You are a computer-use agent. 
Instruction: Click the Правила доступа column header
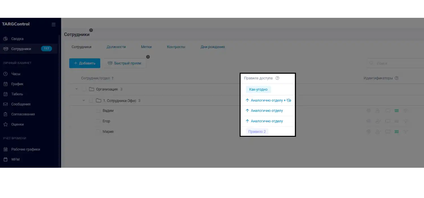click(258, 78)
